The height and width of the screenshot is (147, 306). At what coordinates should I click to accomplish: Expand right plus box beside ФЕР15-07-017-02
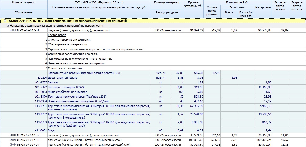click(14, 135)
